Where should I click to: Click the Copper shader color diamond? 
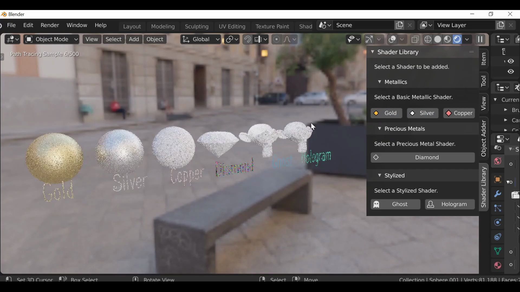pyautogui.click(x=449, y=114)
